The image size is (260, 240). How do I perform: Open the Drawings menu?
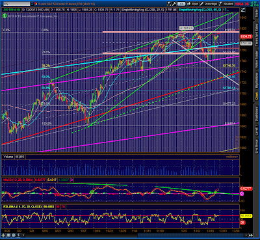(x=209, y=4)
